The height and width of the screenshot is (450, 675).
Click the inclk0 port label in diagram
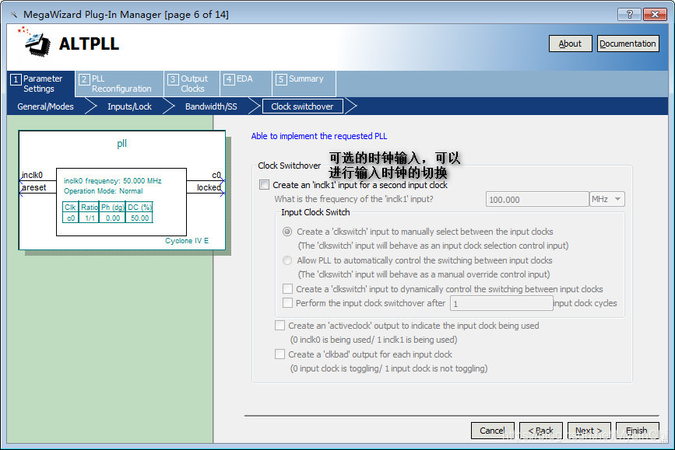(x=32, y=175)
